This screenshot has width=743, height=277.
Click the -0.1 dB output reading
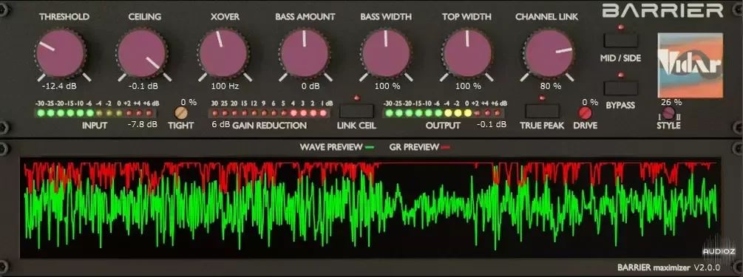tap(491, 124)
